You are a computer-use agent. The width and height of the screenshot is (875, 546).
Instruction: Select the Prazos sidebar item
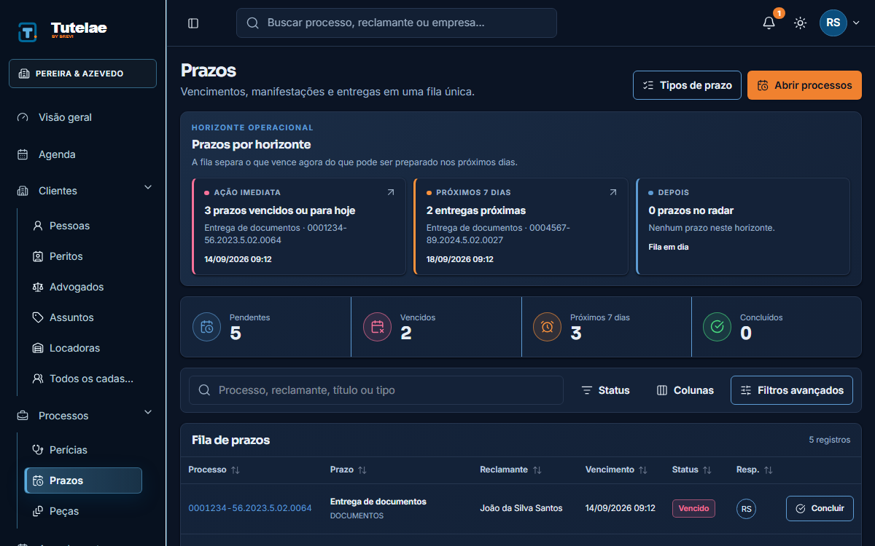coord(83,480)
